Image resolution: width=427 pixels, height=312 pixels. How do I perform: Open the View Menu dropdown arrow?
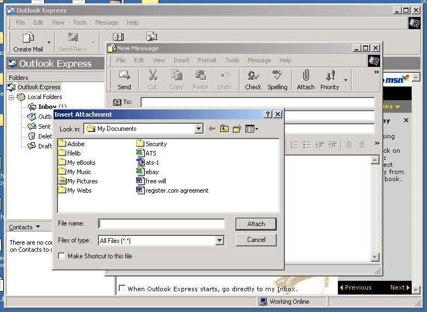coord(256,129)
